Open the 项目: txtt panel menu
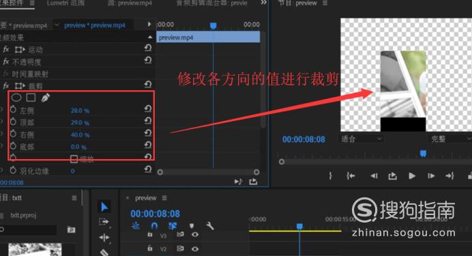472x256 pixels. (x=74, y=198)
